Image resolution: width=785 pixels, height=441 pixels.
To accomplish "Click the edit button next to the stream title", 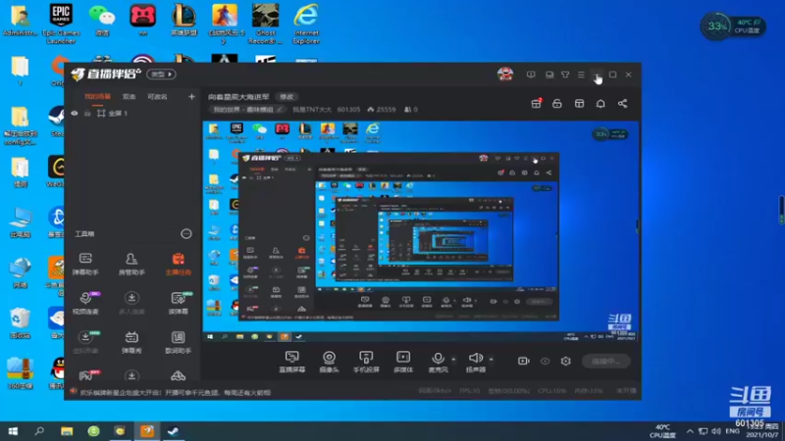I will click(287, 96).
